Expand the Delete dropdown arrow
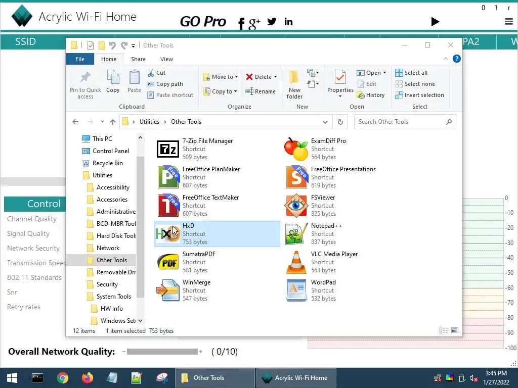 pyautogui.click(x=275, y=77)
